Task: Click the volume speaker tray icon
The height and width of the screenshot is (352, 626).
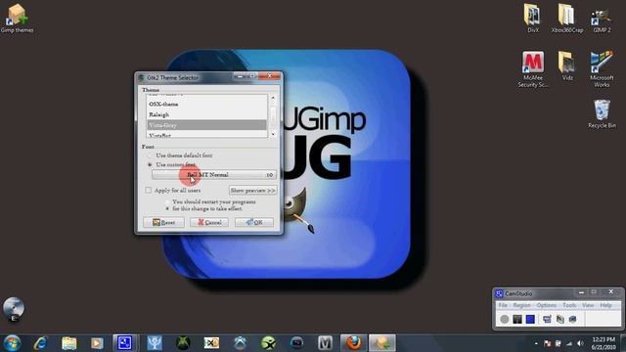Action: [580, 343]
